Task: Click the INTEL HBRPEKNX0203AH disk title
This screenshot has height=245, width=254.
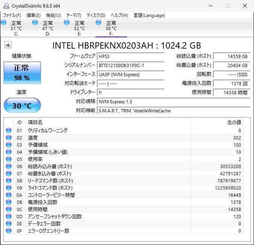Action: (x=127, y=46)
